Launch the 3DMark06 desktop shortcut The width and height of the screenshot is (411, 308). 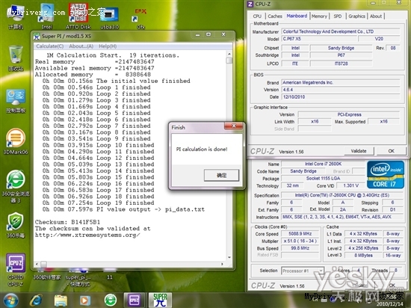click(16, 141)
